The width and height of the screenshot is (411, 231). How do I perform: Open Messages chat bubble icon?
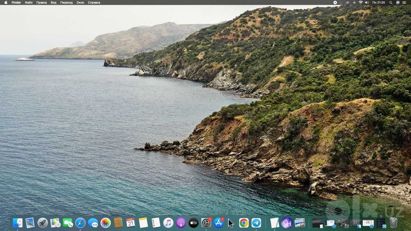[93, 223]
